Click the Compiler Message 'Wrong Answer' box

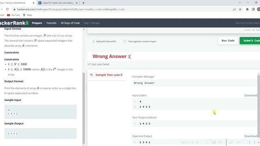click(x=195, y=83)
